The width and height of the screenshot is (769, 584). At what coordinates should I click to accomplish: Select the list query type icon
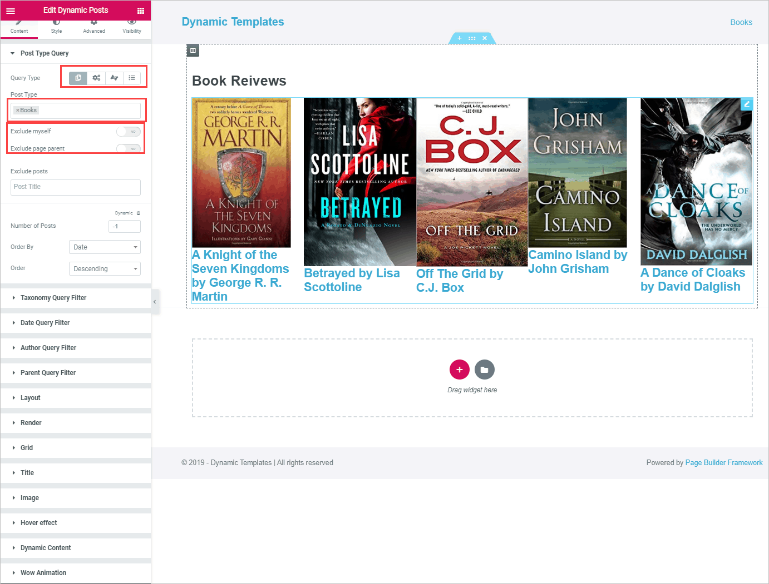tap(132, 78)
